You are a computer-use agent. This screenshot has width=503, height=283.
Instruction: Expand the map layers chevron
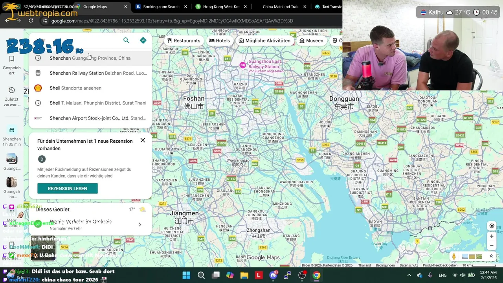491,256
